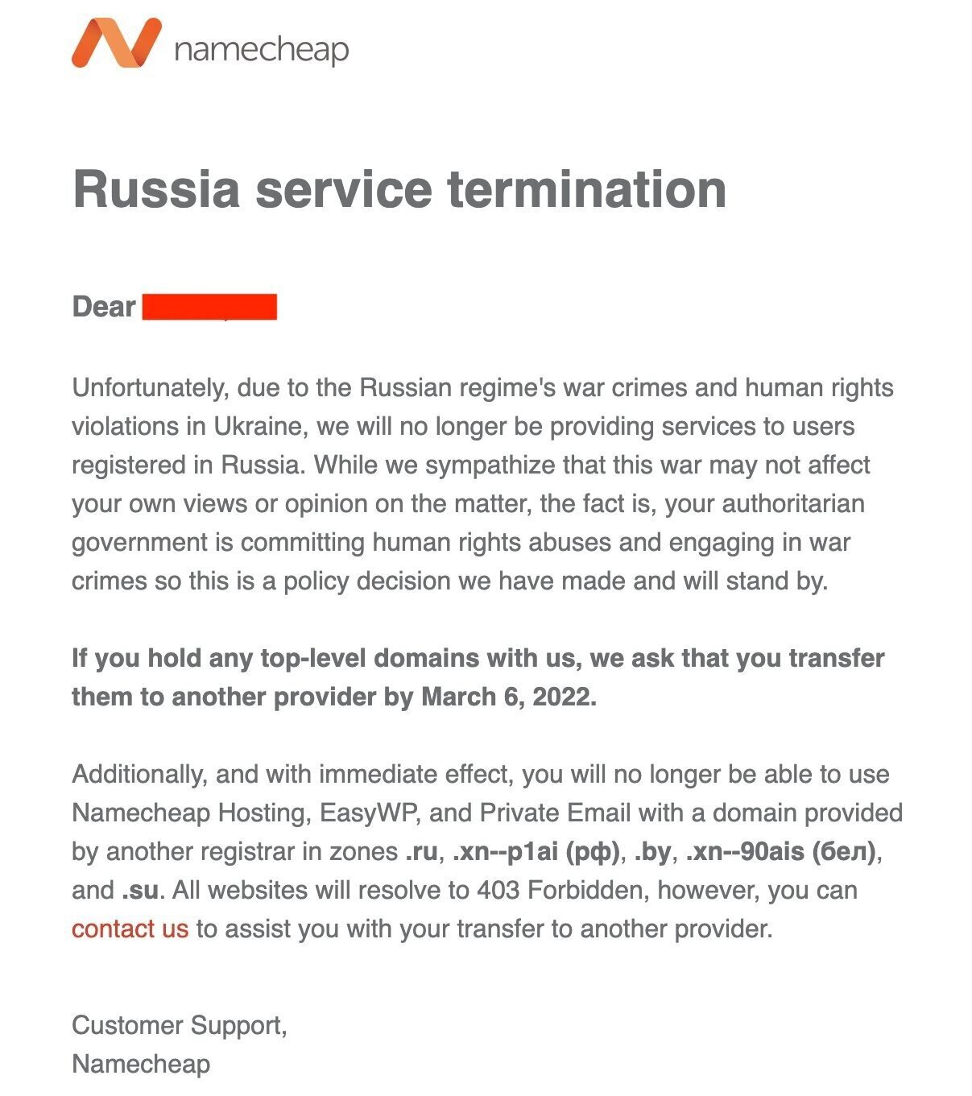Click the ".xn--p1ai (рф)" zone text
The image size is (972, 1096).
click(536, 851)
